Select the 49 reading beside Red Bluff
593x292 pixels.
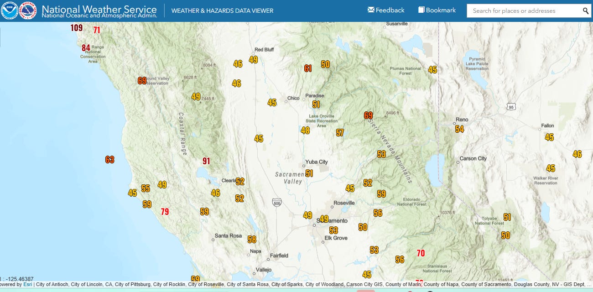(x=253, y=59)
